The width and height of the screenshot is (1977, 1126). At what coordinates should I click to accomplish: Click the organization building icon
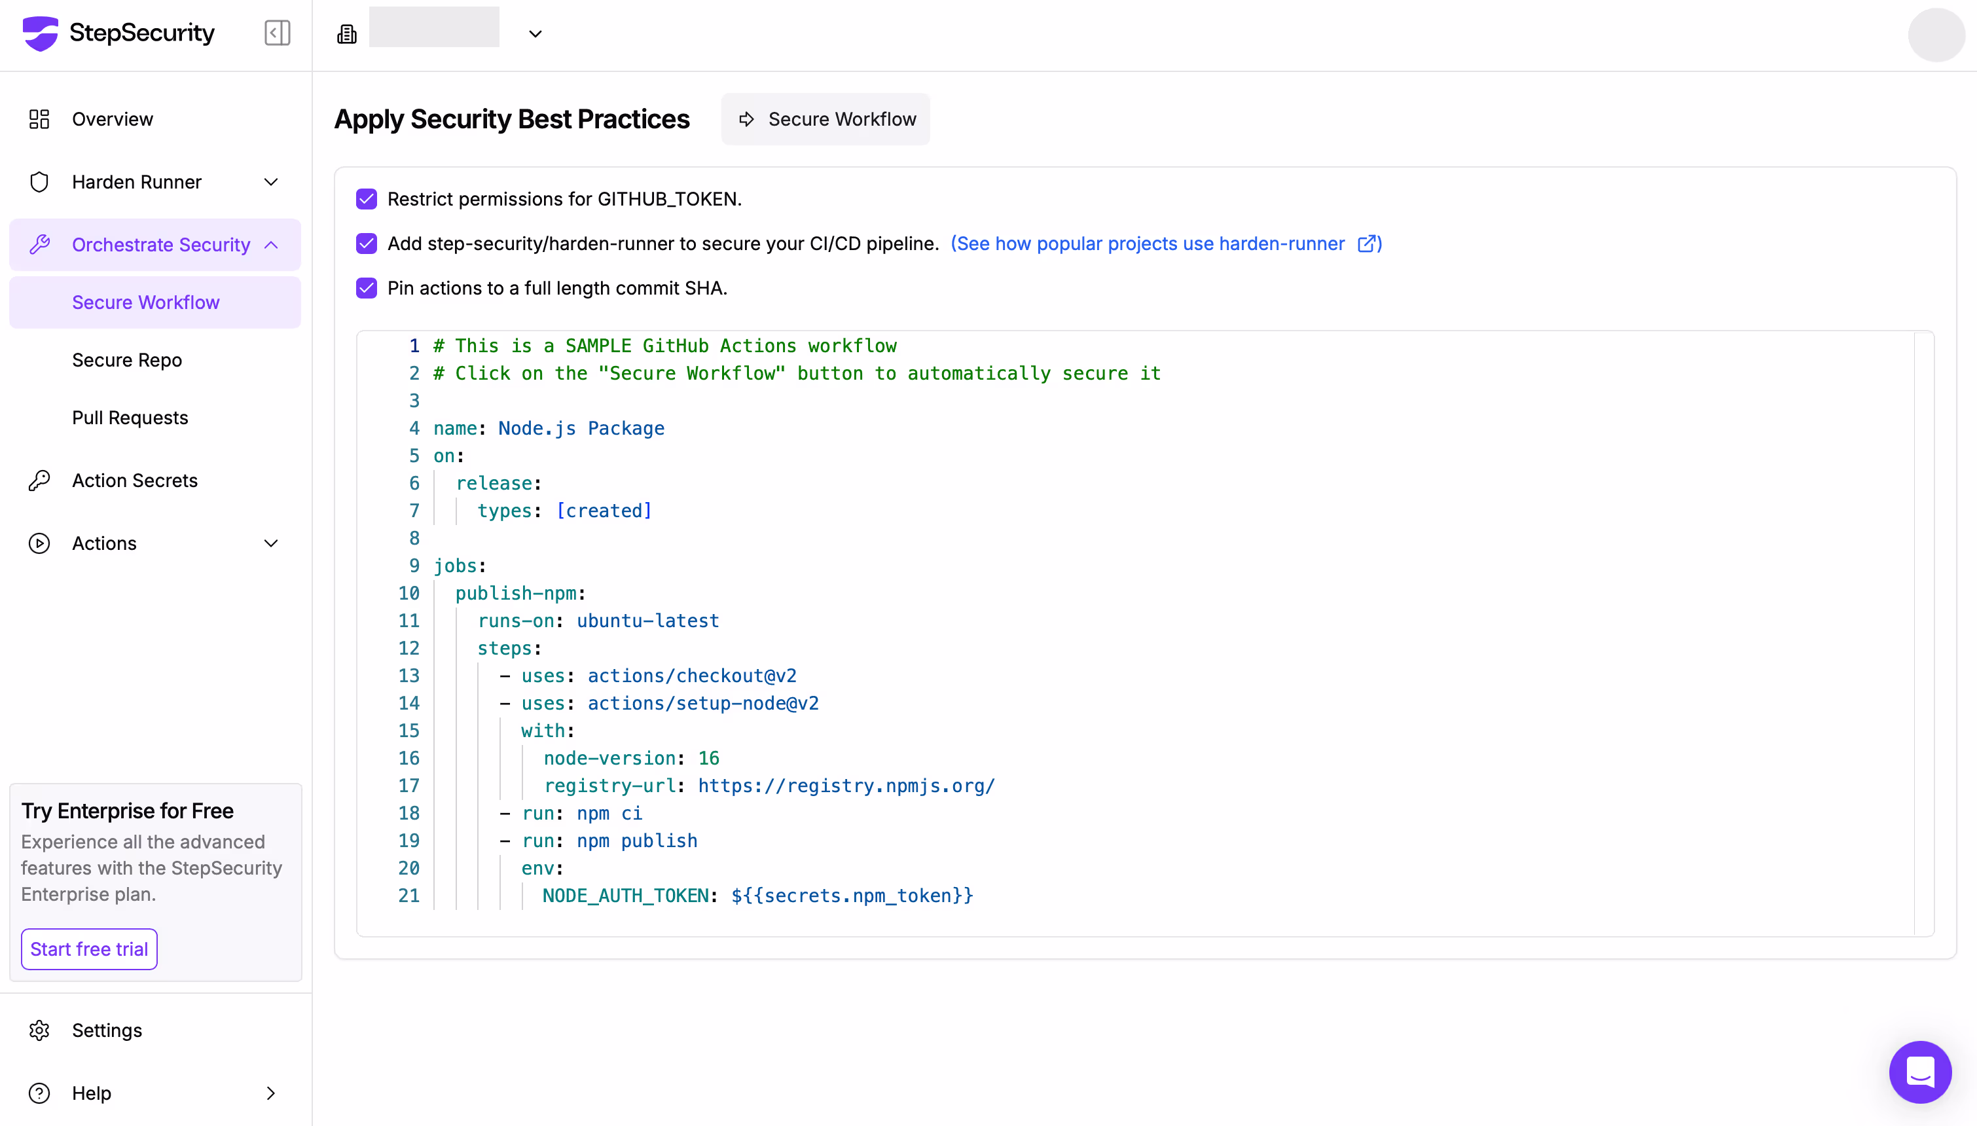pyautogui.click(x=346, y=34)
